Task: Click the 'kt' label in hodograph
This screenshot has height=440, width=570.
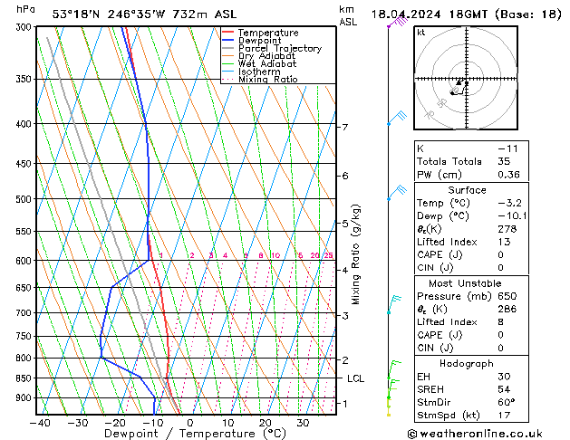Action: 421,33
